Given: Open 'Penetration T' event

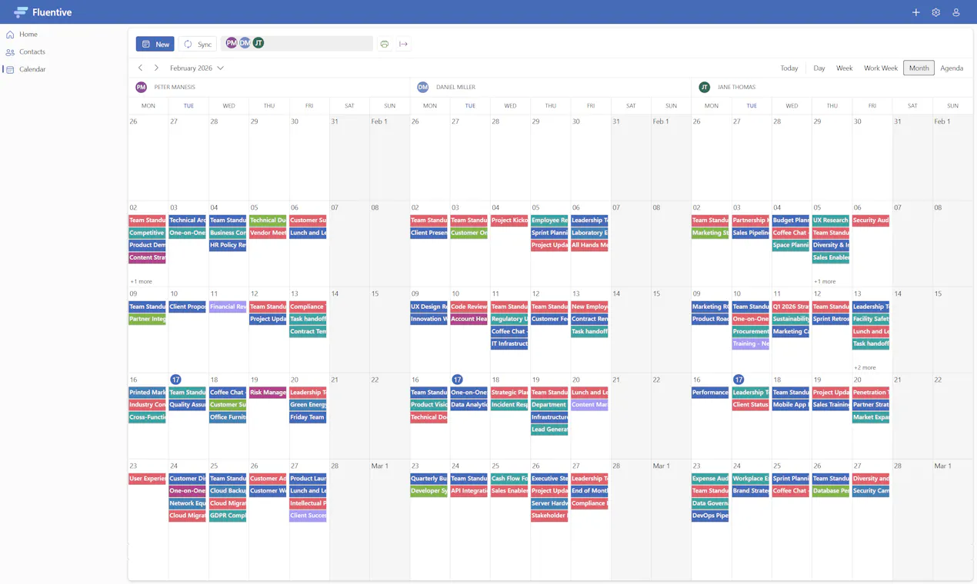Looking at the screenshot, I should point(871,393).
